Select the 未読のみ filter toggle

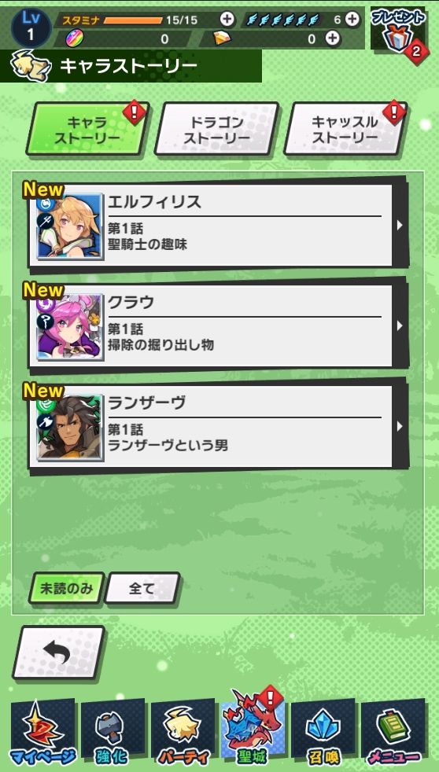(x=66, y=588)
